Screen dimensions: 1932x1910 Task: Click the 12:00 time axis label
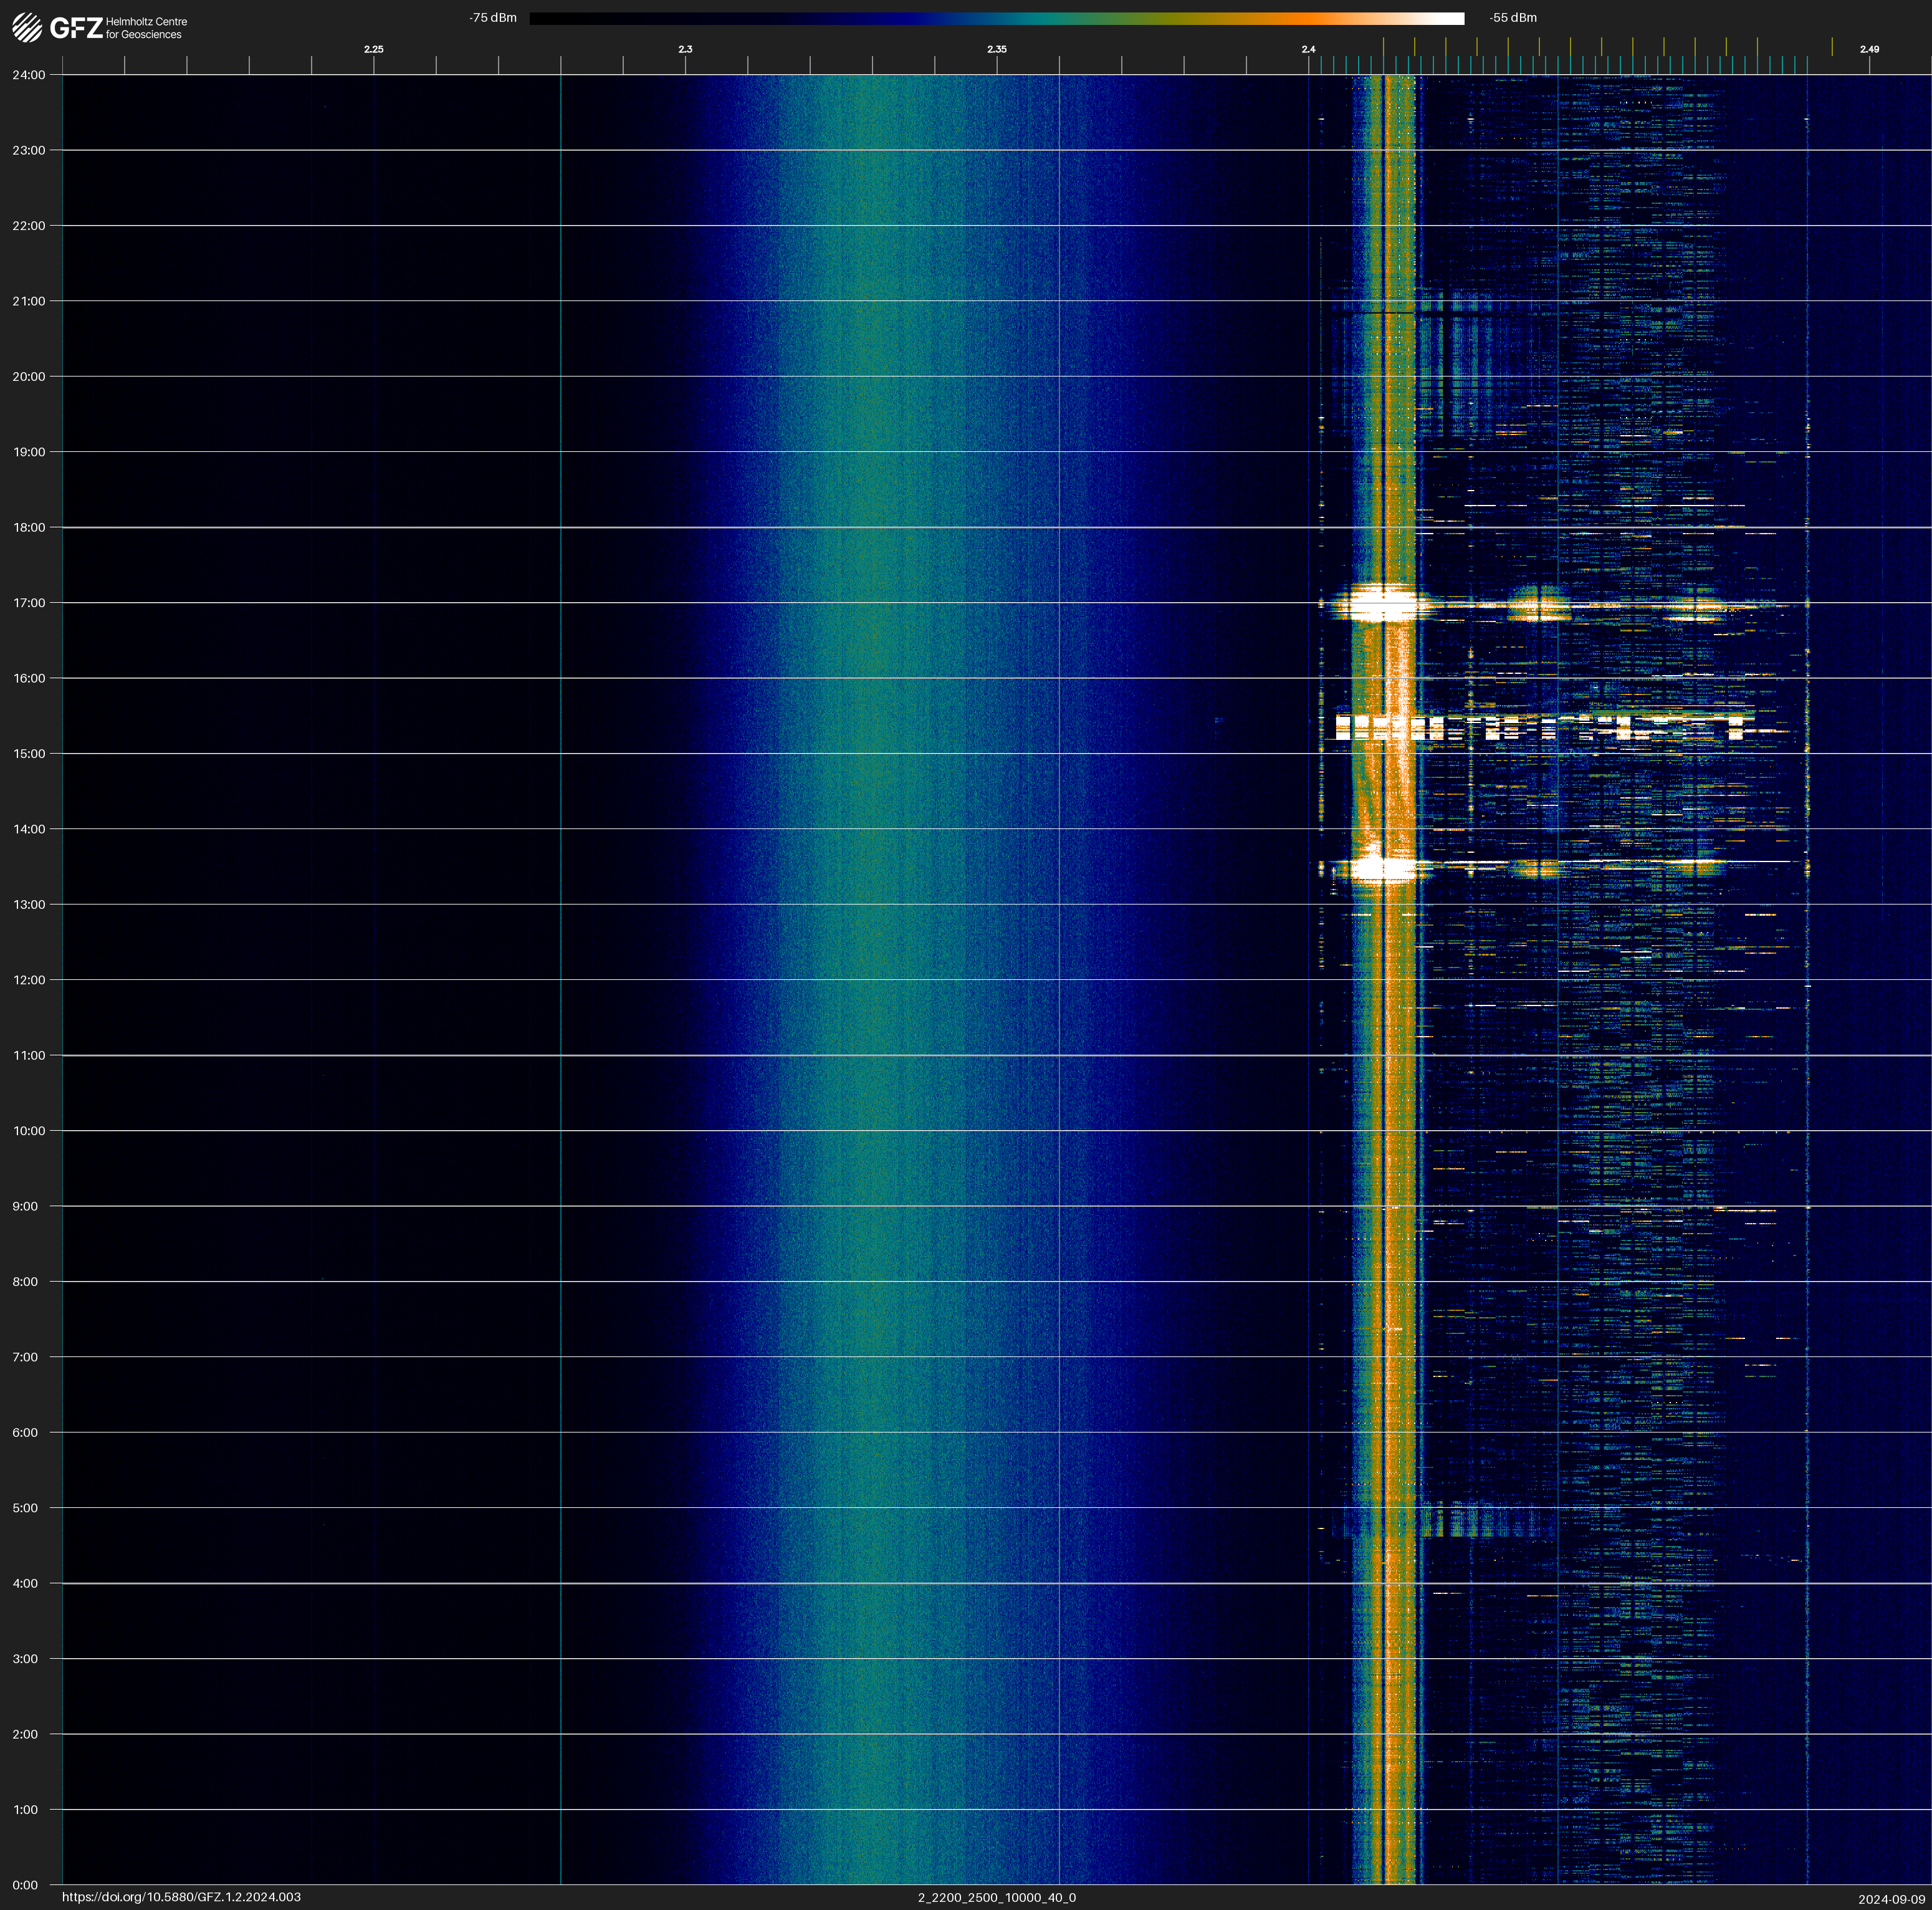tap(29, 980)
